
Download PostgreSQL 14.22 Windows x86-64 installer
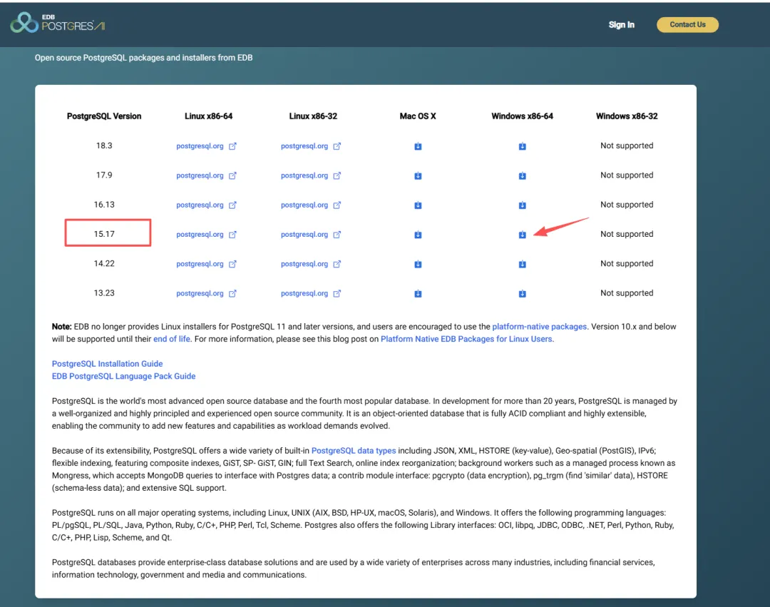click(x=522, y=264)
